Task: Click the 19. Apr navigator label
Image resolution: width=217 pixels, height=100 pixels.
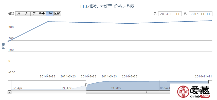Action: click(x=66, y=88)
